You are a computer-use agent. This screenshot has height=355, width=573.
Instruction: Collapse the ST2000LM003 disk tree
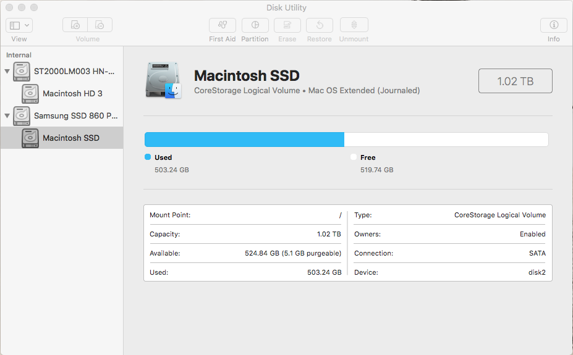(x=7, y=71)
